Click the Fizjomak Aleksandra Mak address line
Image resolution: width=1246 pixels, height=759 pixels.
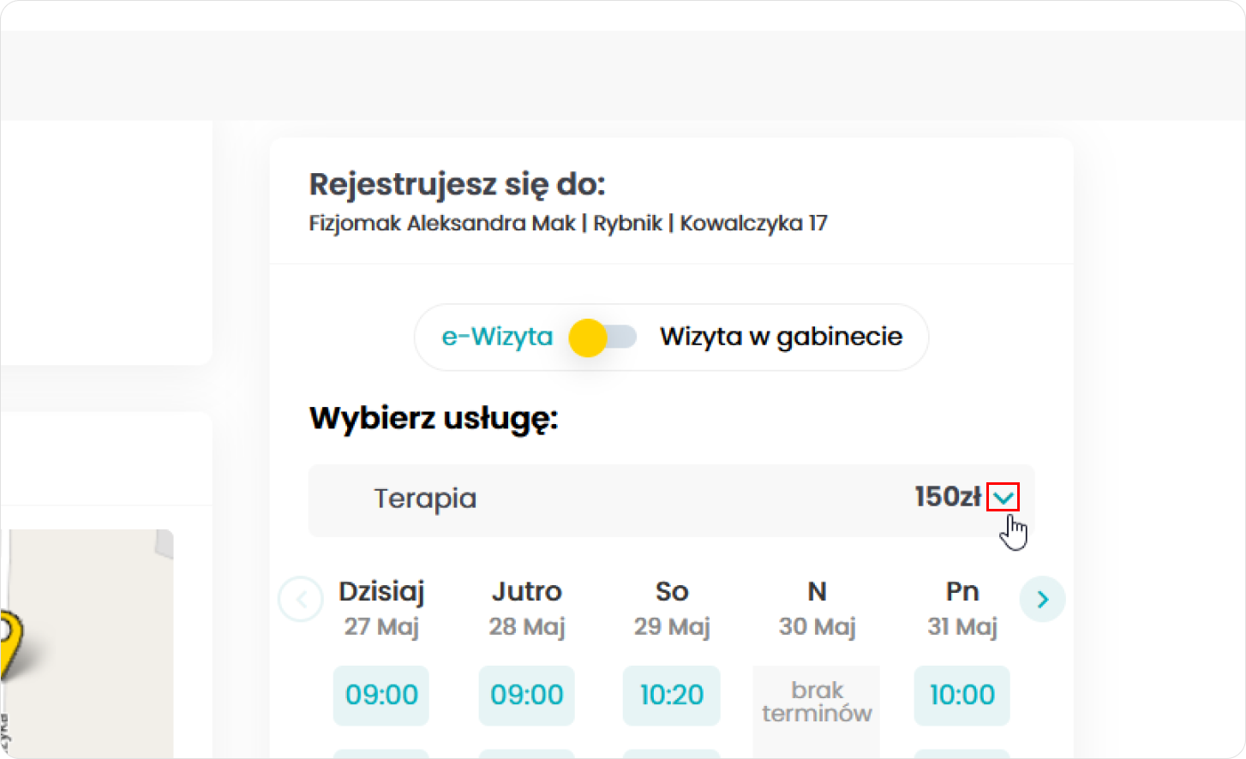[x=567, y=224]
